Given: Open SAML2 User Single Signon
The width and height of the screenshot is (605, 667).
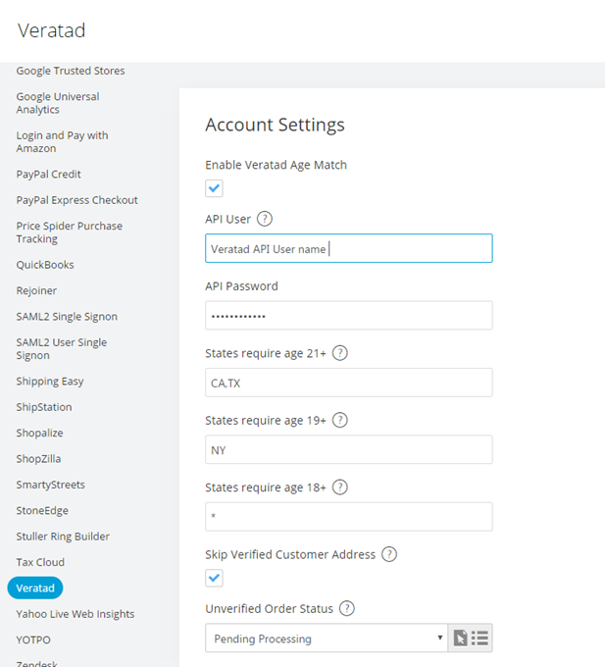Looking at the screenshot, I should (x=62, y=349).
